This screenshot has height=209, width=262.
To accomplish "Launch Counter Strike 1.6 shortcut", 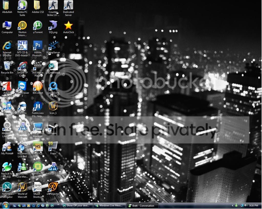I will [53, 8].
